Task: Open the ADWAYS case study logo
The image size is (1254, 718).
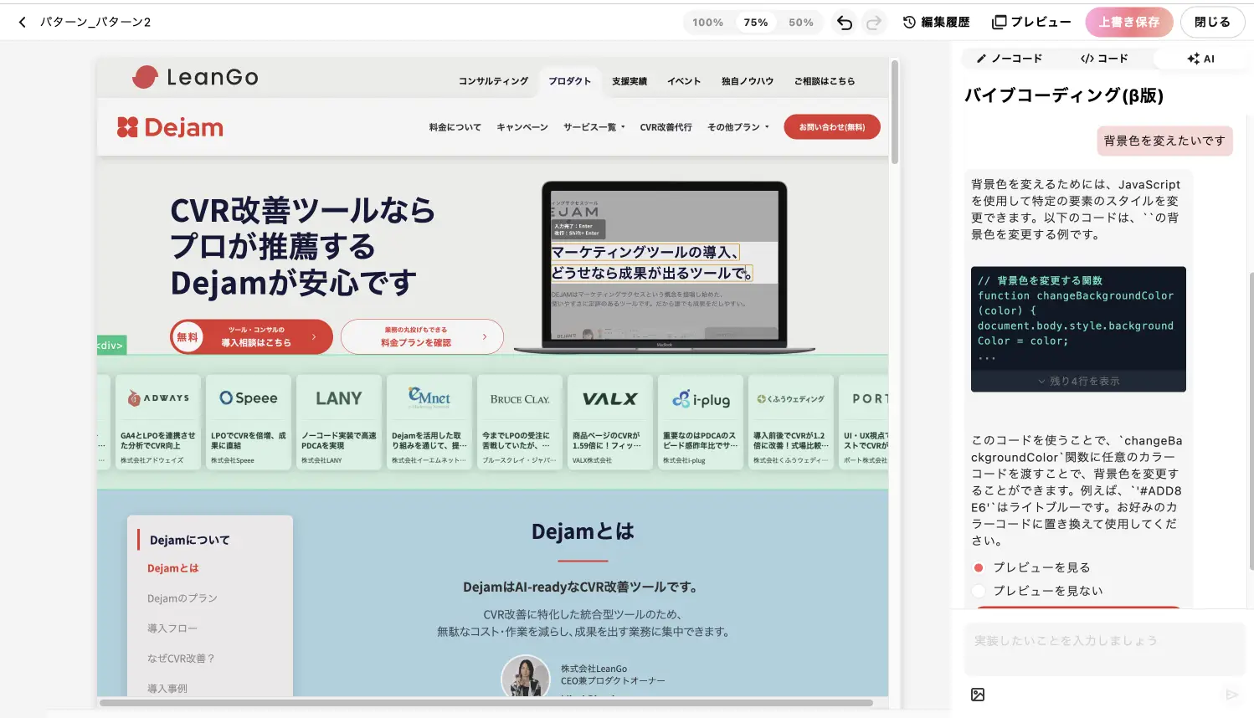Action: [158, 398]
